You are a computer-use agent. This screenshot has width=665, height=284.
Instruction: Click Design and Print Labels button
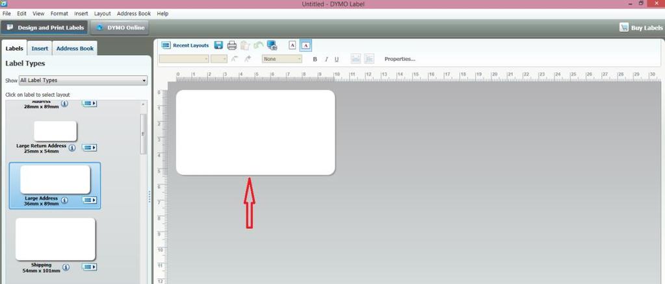tap(45, 28)
